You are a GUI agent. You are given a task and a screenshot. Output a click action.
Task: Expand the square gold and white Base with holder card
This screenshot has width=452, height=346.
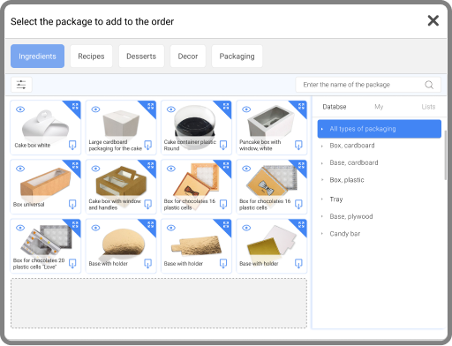301,224
